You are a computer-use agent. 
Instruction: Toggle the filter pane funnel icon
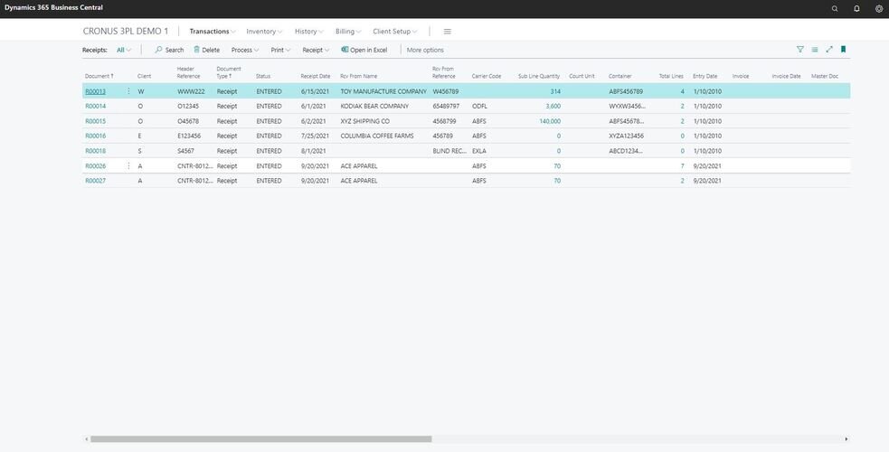click(799, 50)
